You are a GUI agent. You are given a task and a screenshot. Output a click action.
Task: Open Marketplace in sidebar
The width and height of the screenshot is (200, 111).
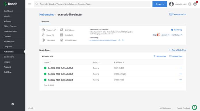click(9, 41)
